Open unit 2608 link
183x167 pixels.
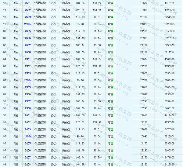point(28,52)
